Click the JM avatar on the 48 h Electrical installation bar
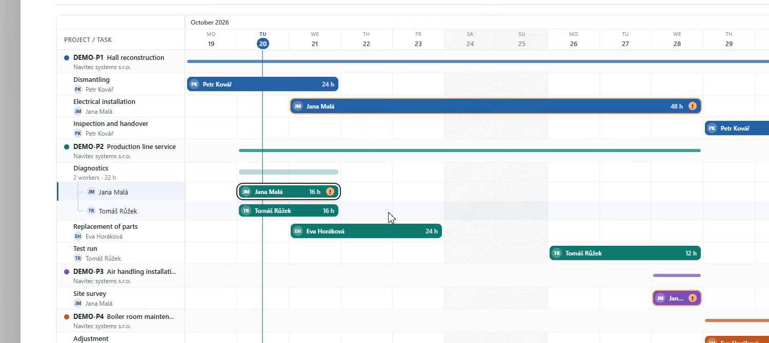The image size is (769, 343). coord(298,106)
